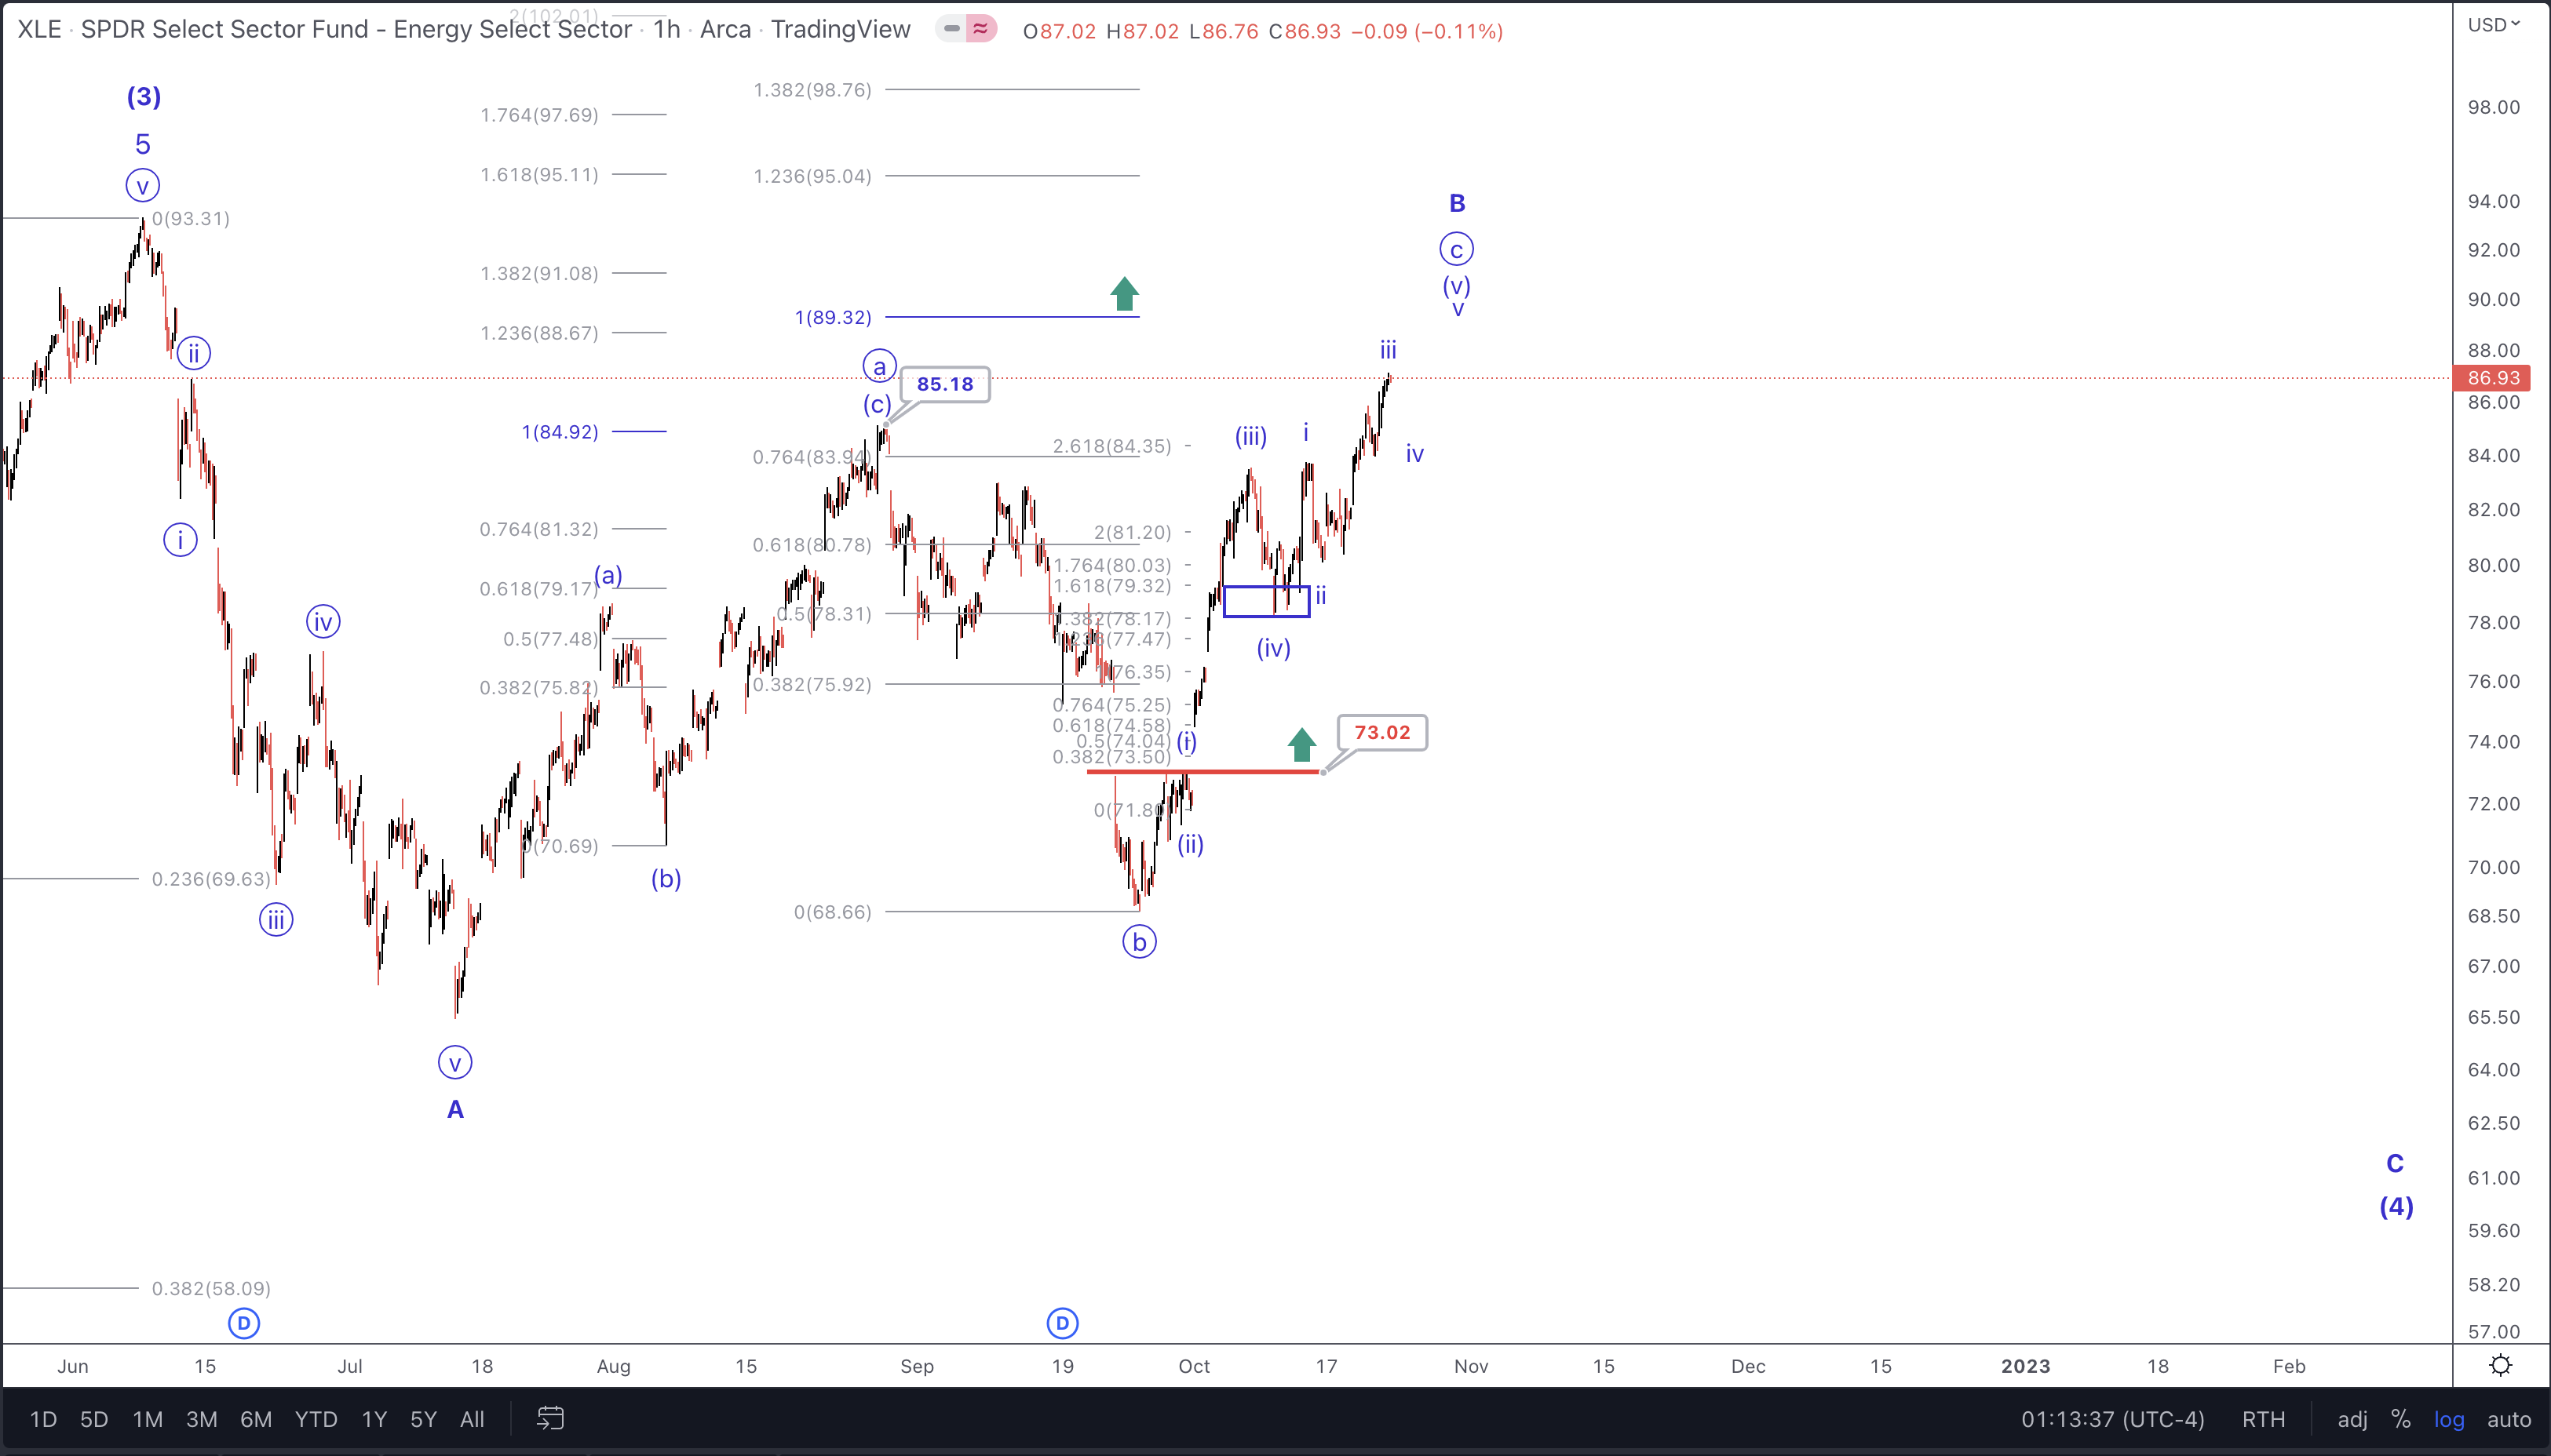Select the YTD time range
Screen dimensions: 2551x1456
click(316, 1419)
